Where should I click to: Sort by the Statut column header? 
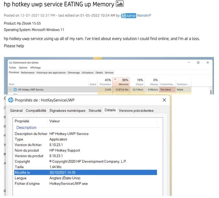click(93, 84)
